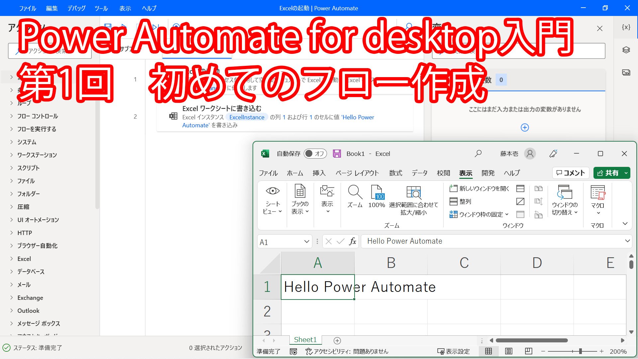Expand the ブラウザー自動化 action group
Viewport: 638px width, 359px height.
tap(12, 246)
